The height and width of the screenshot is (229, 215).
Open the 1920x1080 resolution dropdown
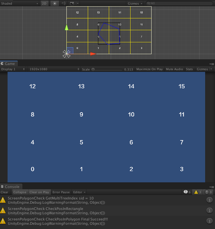pyautogui.click(x=54, y=69)
